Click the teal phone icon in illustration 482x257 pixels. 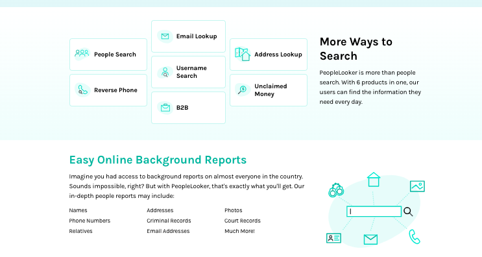tap(415, 237)
